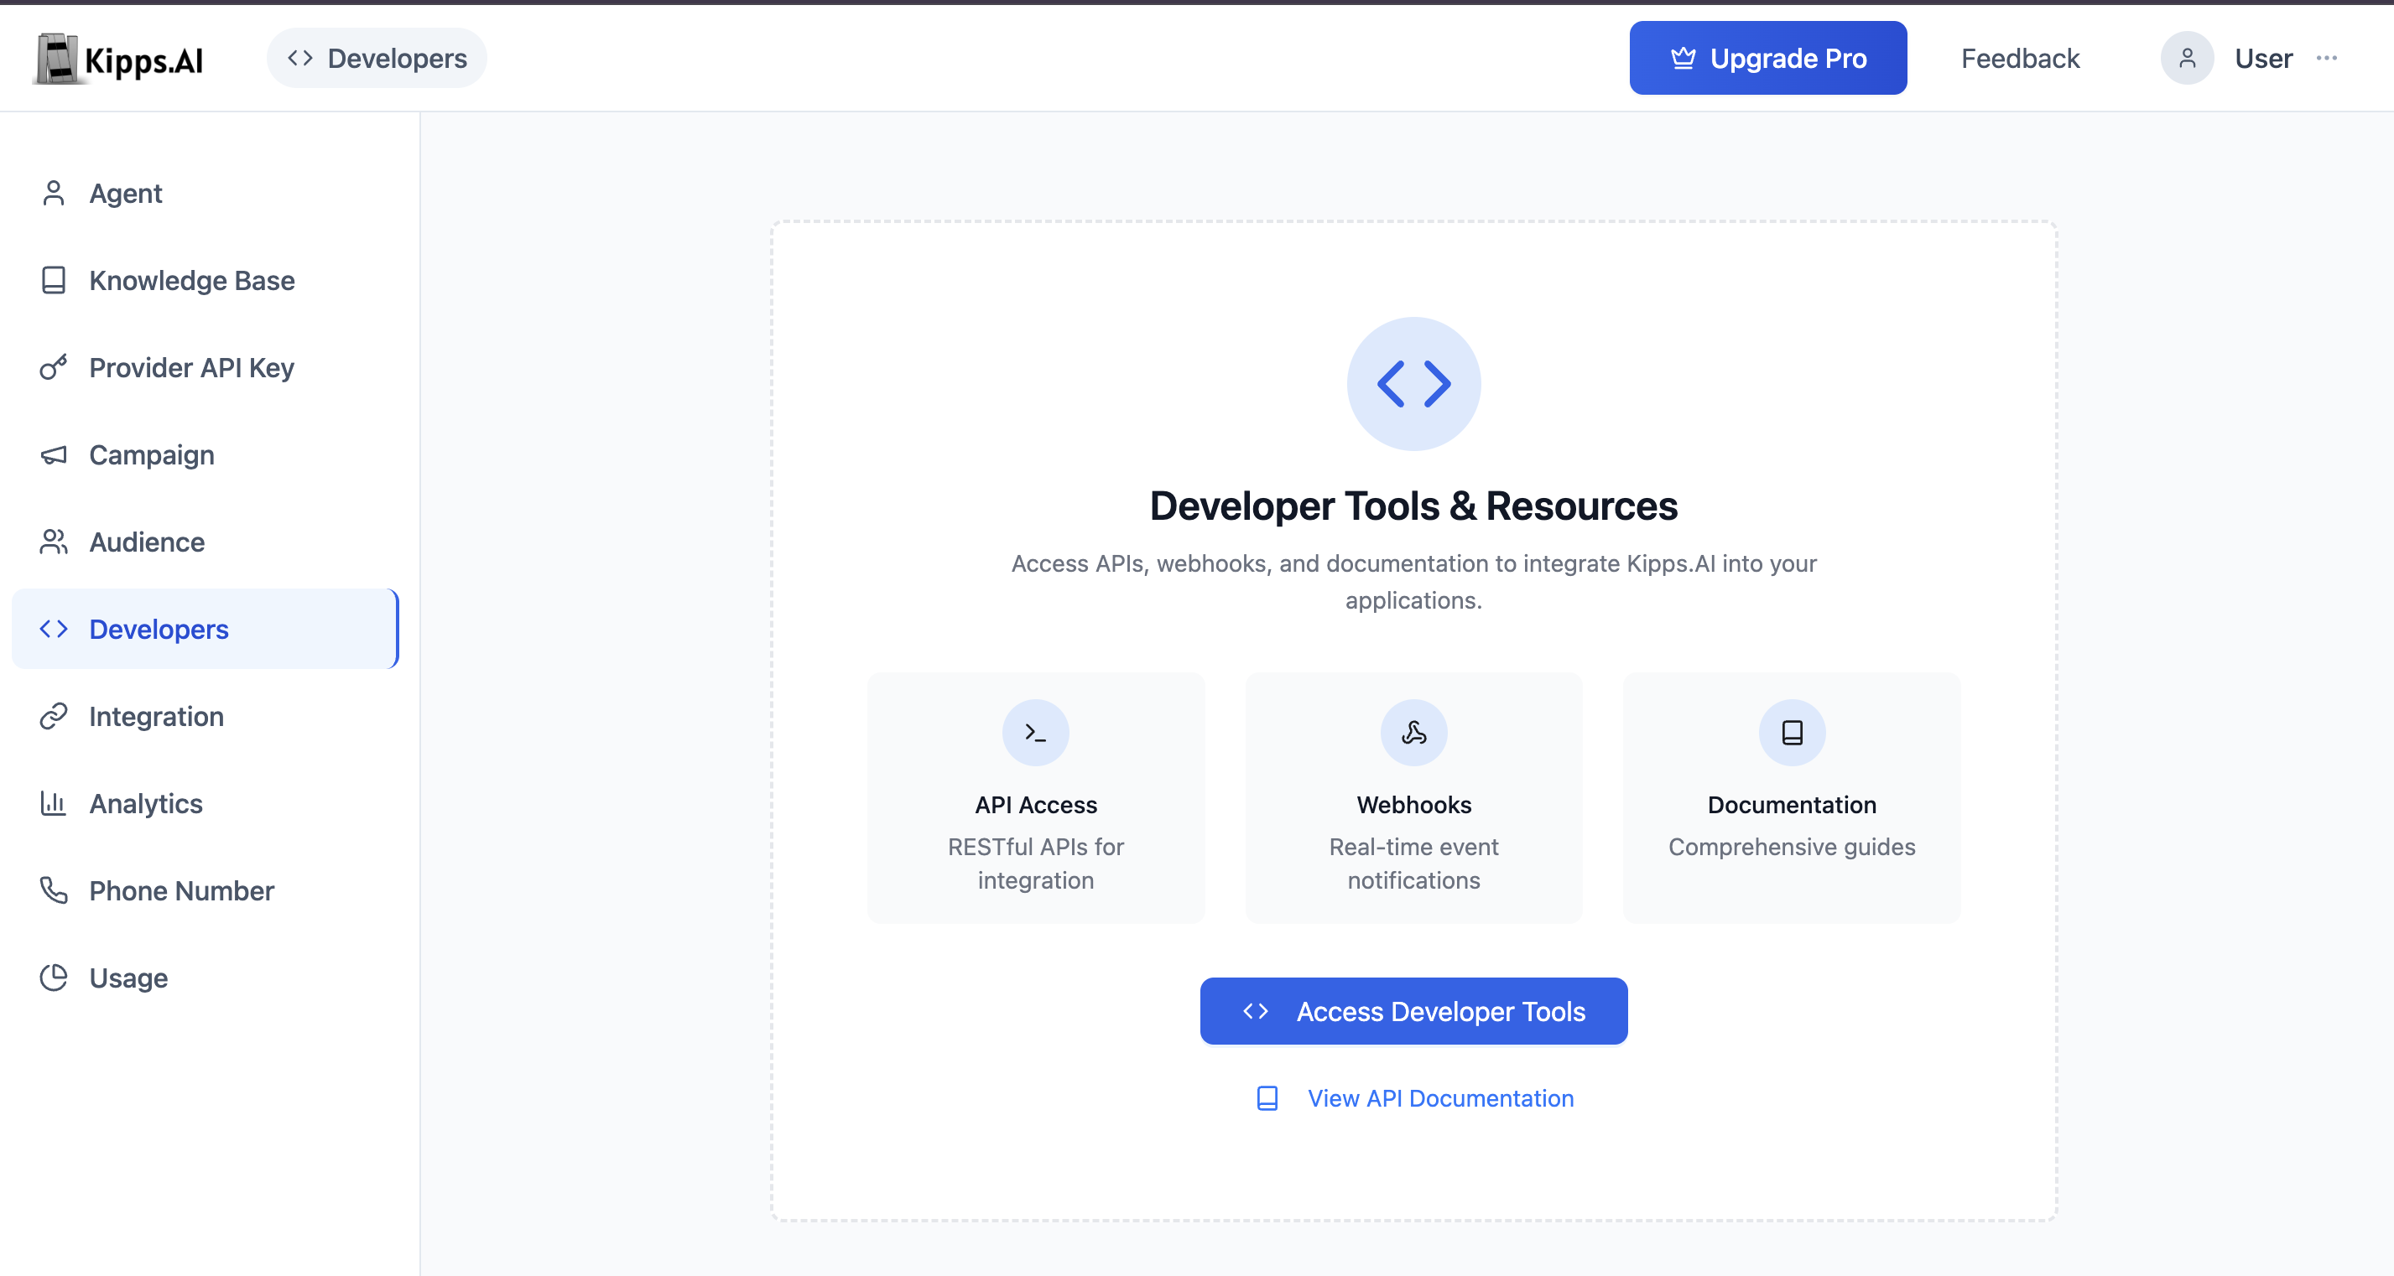The height and width of the screenshot is (1276, 2394).
Task: Click Access Developer Tools button
Action: click(1413, 1011)
